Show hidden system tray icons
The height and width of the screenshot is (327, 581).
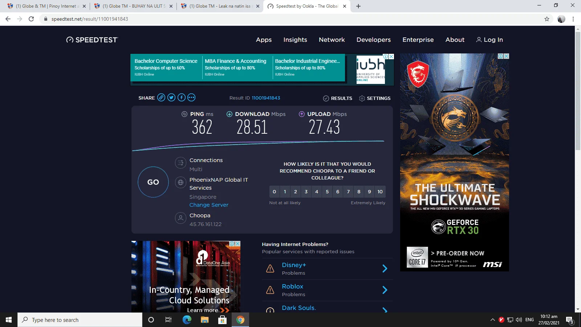click(493, 320)
